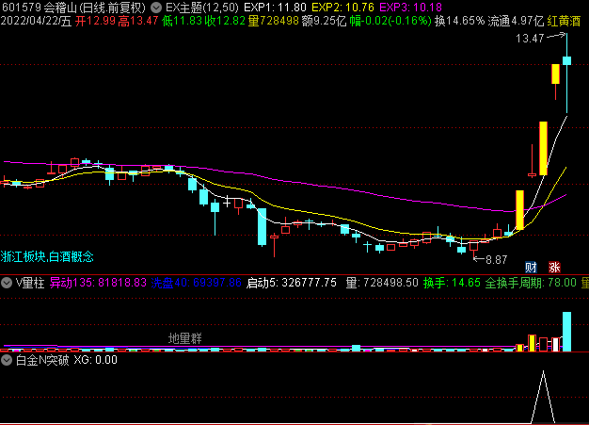This screenshot has width=589, height=425.
Task: Click the turnover amount 额9.25亿
Action: [324, 21]
